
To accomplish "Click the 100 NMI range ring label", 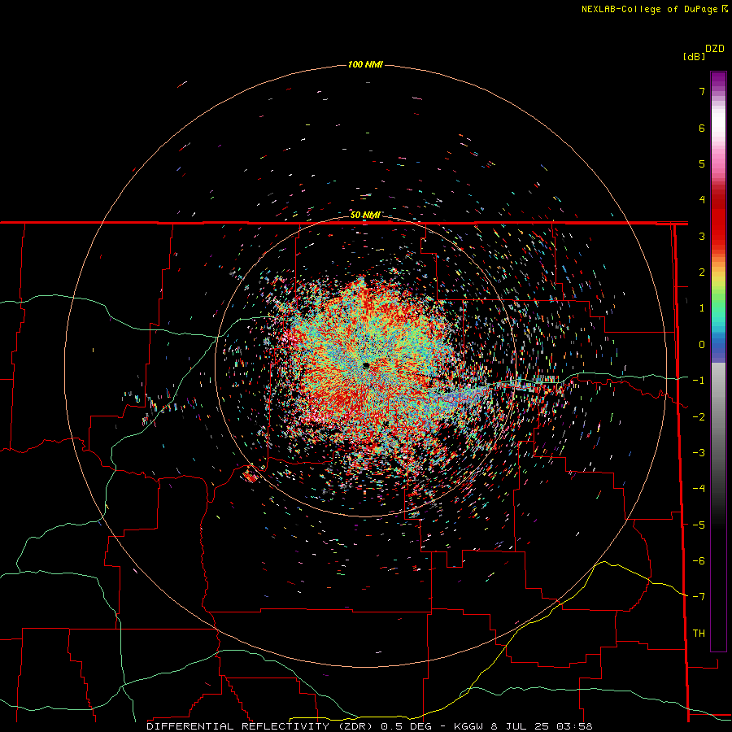I will (365, 64).
